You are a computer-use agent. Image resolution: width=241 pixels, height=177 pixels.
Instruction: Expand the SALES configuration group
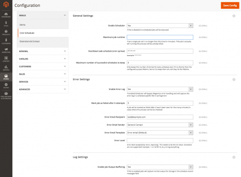[x=43, y=74]
